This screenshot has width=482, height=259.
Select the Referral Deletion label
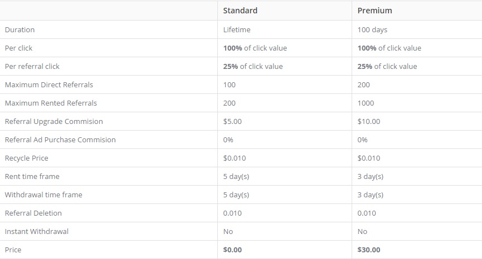(x=33, y=213)
